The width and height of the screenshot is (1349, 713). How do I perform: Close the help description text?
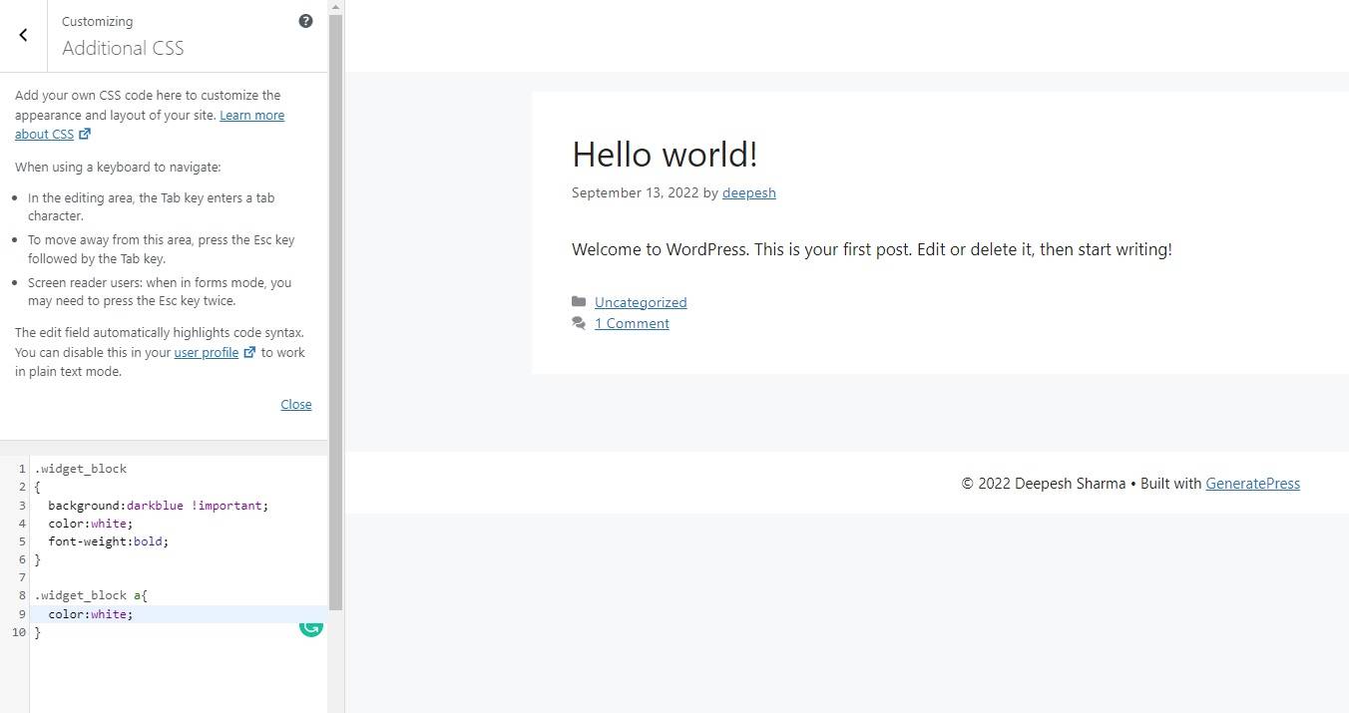[295, 404]
